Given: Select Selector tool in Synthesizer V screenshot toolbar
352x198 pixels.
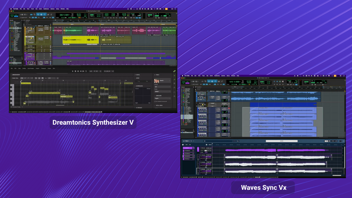Looking at the screenshot, I should (x=41, y=15).
